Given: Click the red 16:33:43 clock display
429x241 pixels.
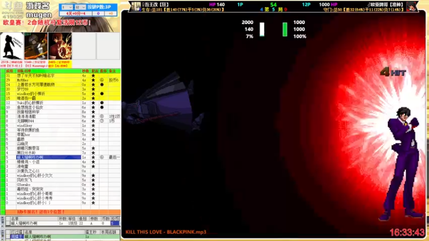Looking at the screenshot, I should point(407,232).
